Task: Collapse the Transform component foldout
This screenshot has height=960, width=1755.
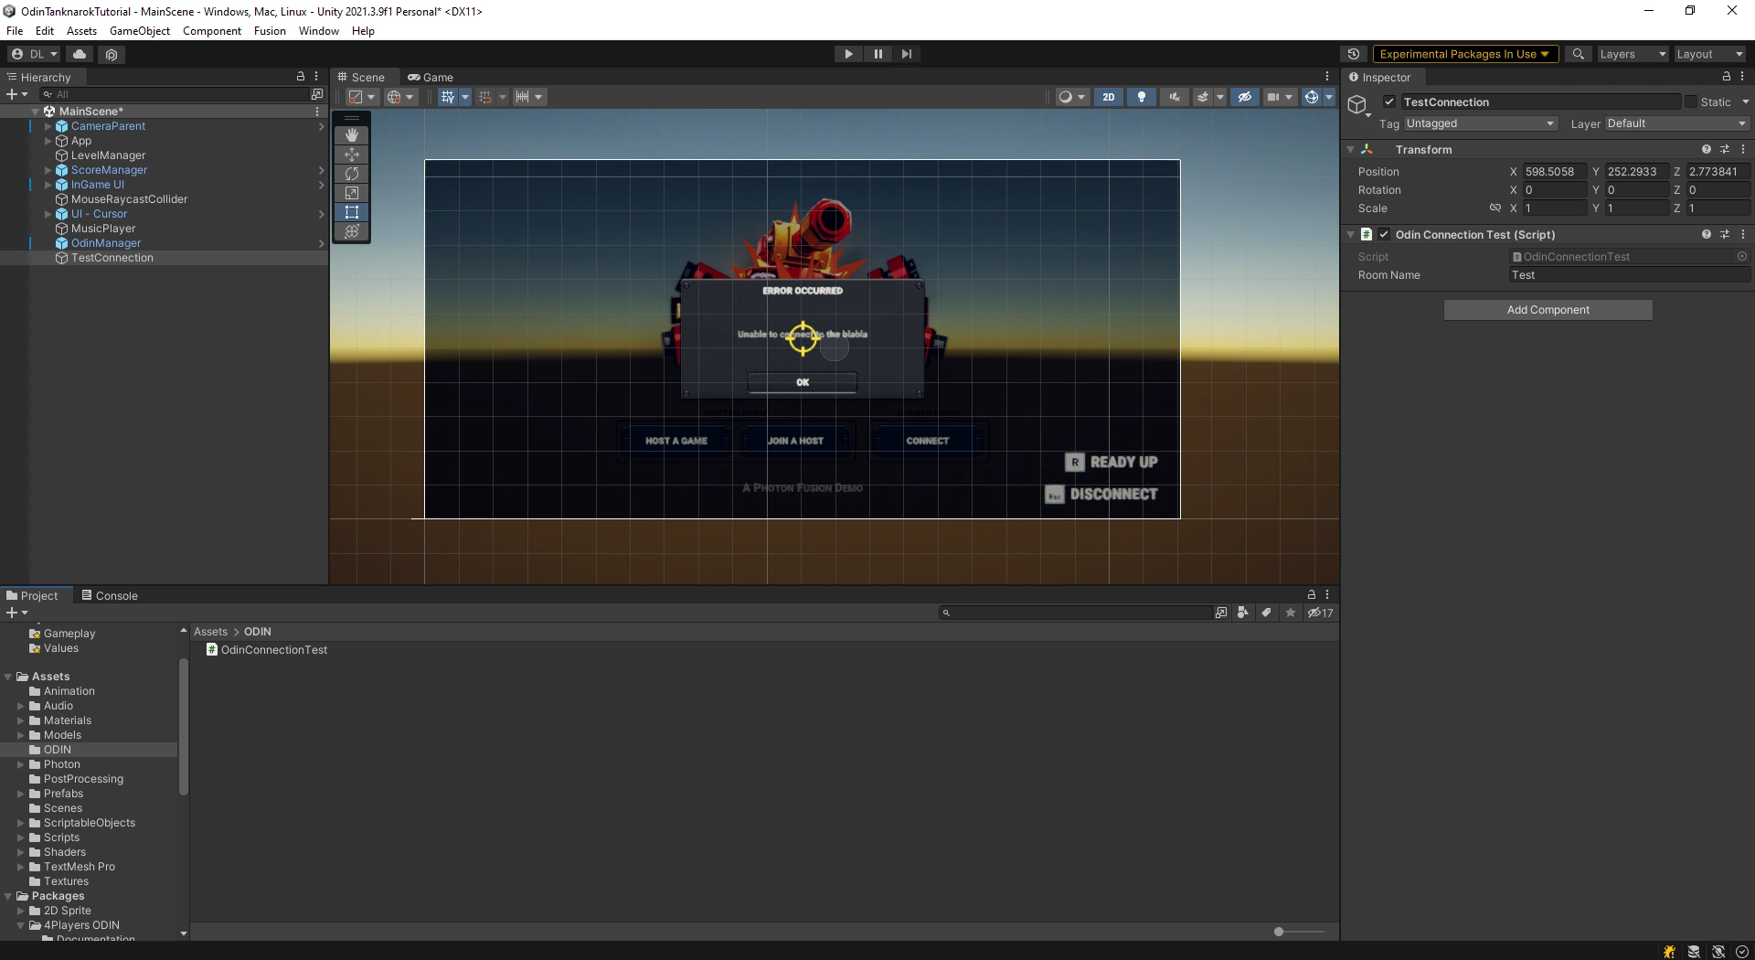Action: pos(1350,149)
